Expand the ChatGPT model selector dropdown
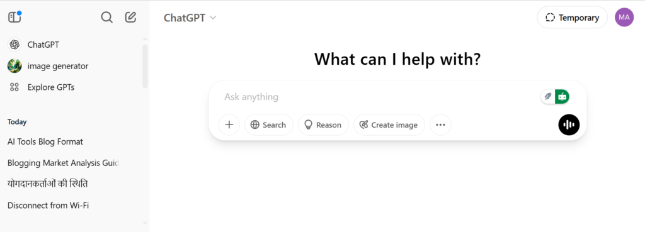The width and height of the screenshot is (645, 232). [x=190, y=18]
